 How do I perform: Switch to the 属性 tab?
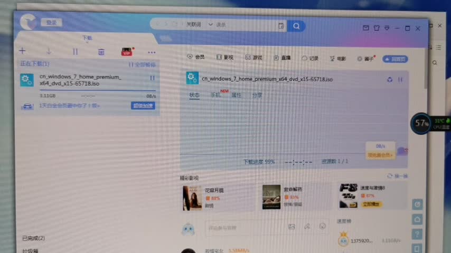point(237,95)
